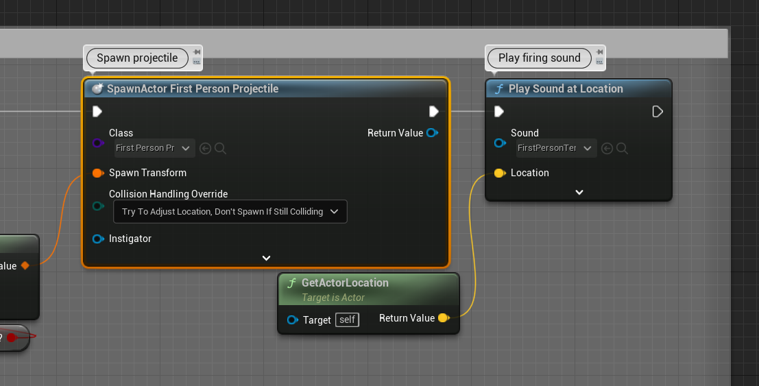759x386 pixels.
Task: Click the yellow Location input pin
Action: click(x=500, y=173)
